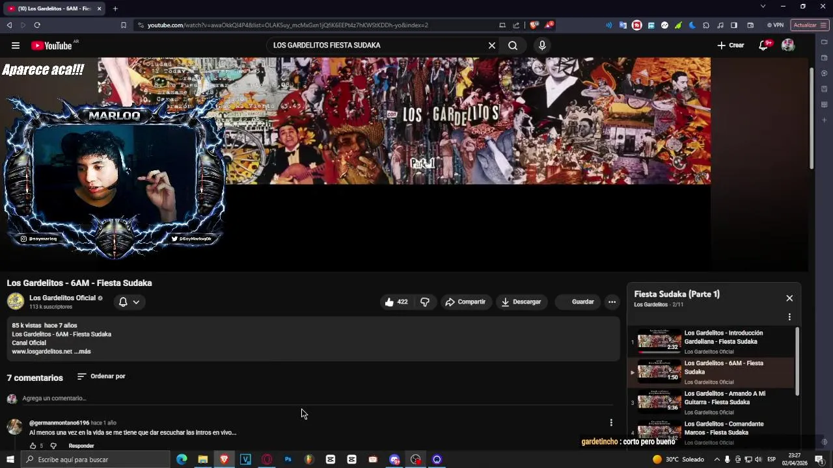Image resolution: width=833 pixels, height=468 pixels.
Task: Open YouTube notifications bell
Action: click(x=764, y=45)
